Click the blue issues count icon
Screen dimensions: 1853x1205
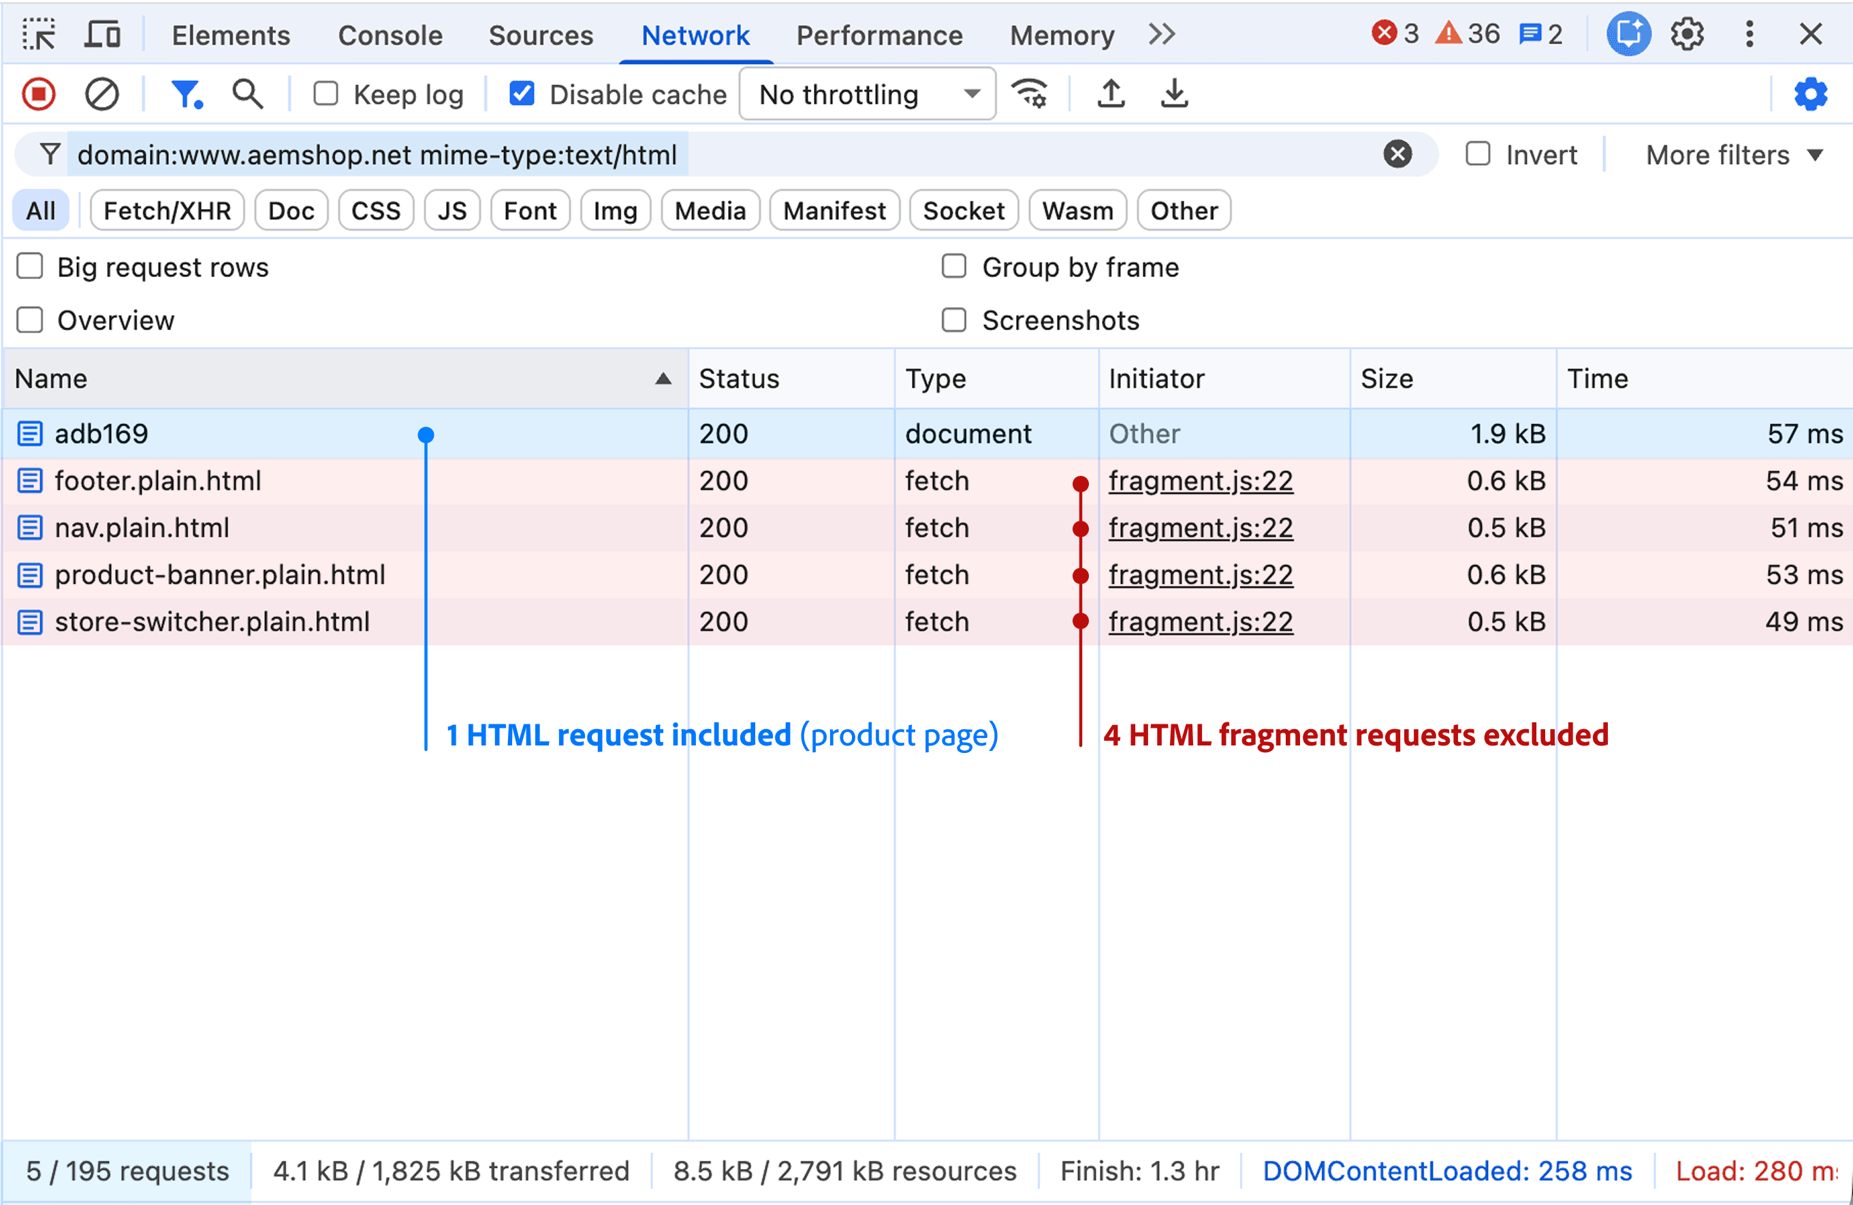[1541, 34]
